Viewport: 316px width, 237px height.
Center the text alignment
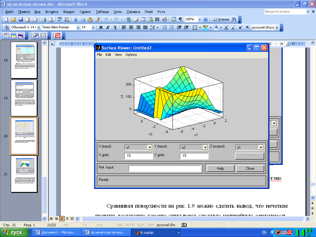click(131, 27)
